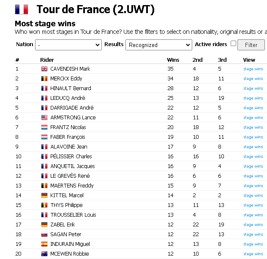267x259 pixels.
Task: Select rider name THYS Philippe
Action: point(66,205)
